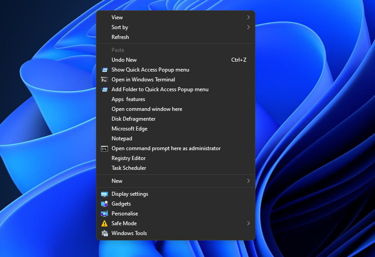Image resolution: width=375 pixels, height=257 pixels.
Task: Click the Add Folder entry icon
Action: [x=105, y=90]
